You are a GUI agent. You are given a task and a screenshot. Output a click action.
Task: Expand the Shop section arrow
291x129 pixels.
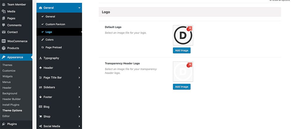(x=79, y=116)
